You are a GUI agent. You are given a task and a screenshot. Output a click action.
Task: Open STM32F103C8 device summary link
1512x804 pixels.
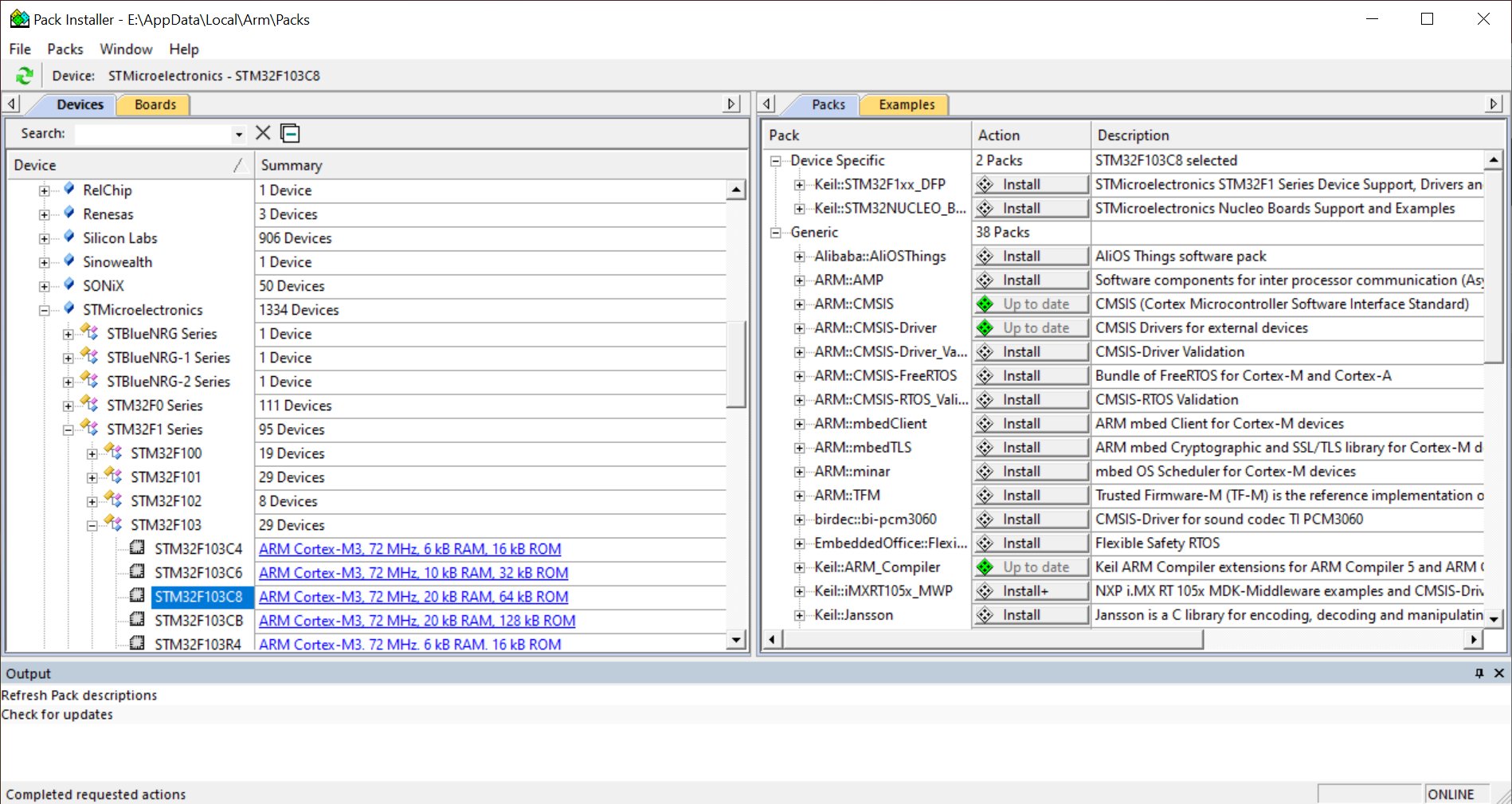coord(413,597)
